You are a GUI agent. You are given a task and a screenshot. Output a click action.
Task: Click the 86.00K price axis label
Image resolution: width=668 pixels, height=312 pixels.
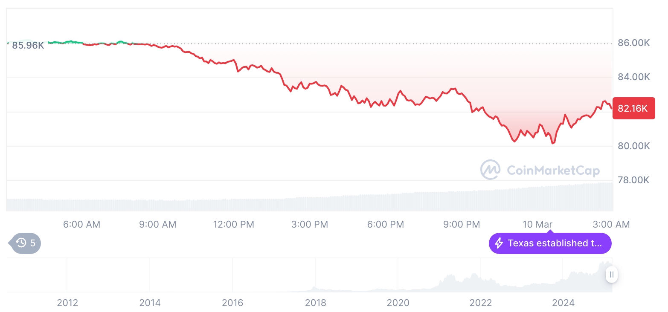pyautogui.click(x=633, y=43)
